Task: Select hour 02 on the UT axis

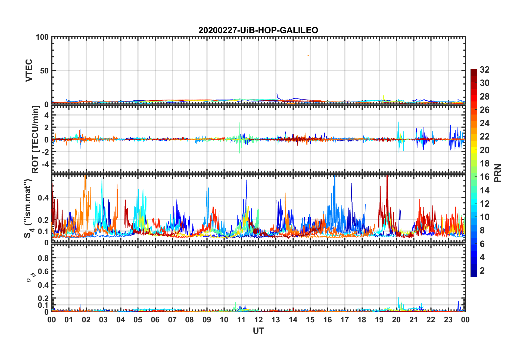Action: click(86, 320)
